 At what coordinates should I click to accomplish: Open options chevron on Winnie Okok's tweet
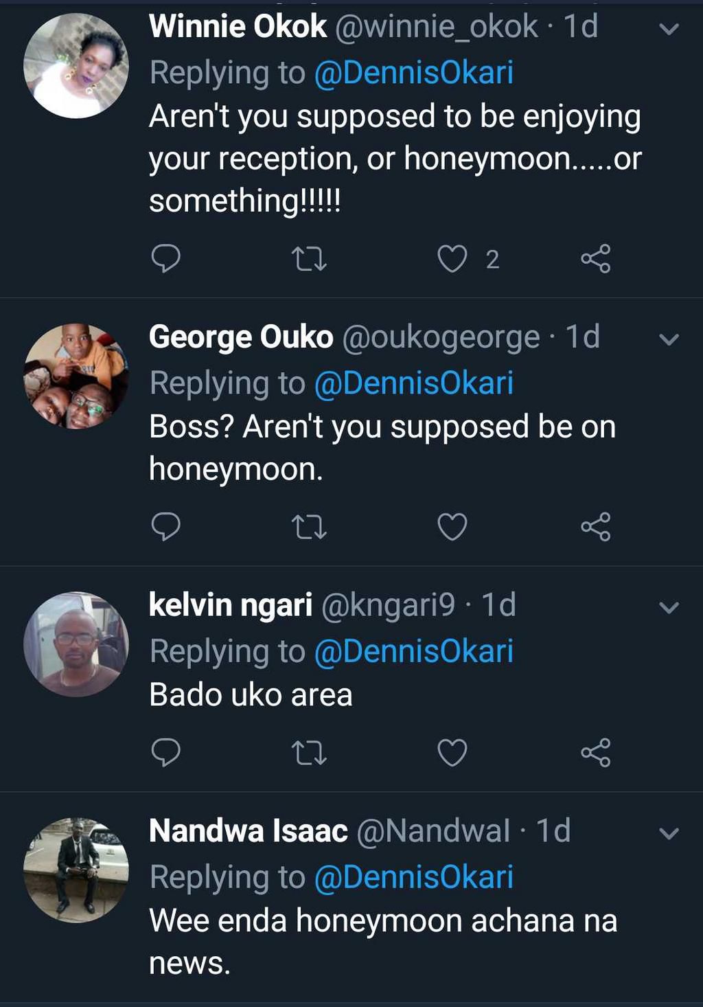(x=669, y=29)
